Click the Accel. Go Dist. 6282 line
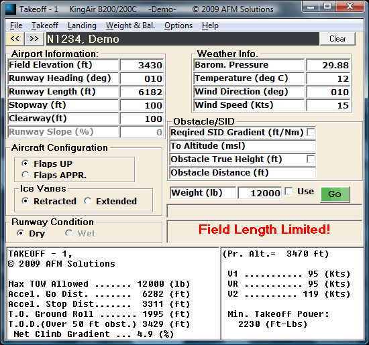369x345 pixels. click(x=99, y=294)
